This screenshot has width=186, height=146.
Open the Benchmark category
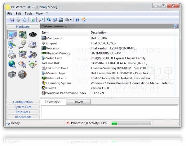pyautogui.click(x=23, y=117)
